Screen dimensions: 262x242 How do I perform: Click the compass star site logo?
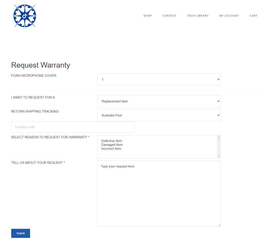(25, 16)
